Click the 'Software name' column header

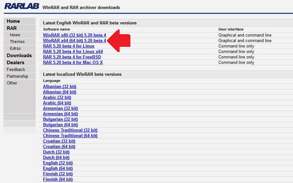click(x=57, y=29)
